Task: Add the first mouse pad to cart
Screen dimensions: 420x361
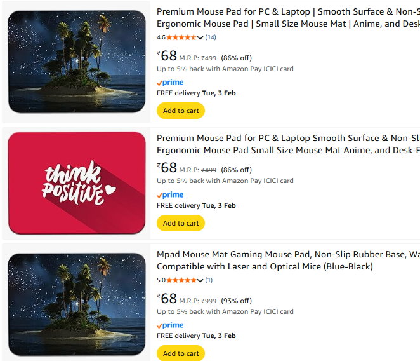Action: pyautogui.click(x=181, y=111)
